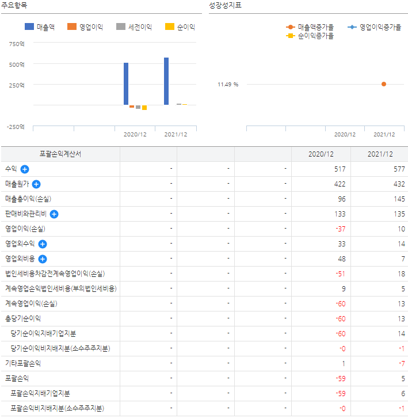Image resolution: width=408 pixels, height=418 pixels.
Task: Select the 포괄손익 row label
Action: (x=17, y=378)
